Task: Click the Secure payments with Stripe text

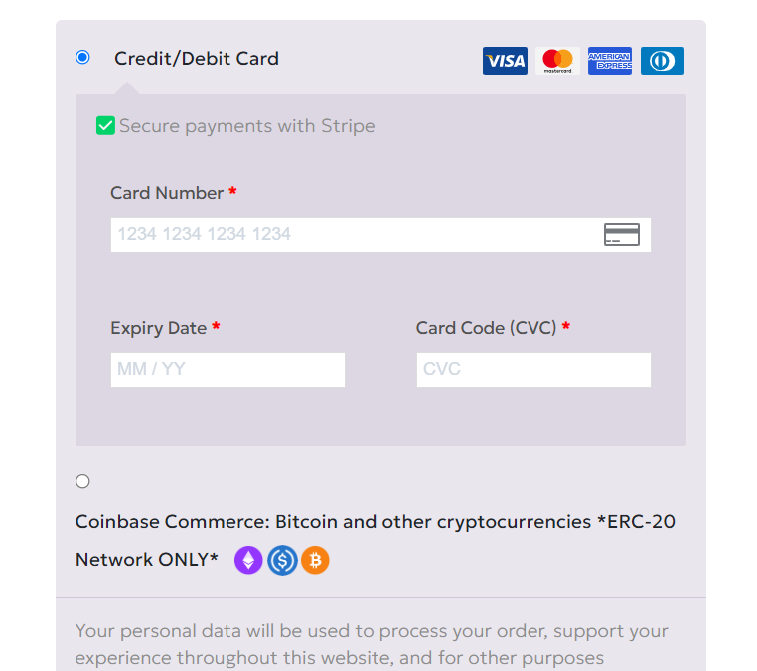Action: tap(246, 126)
